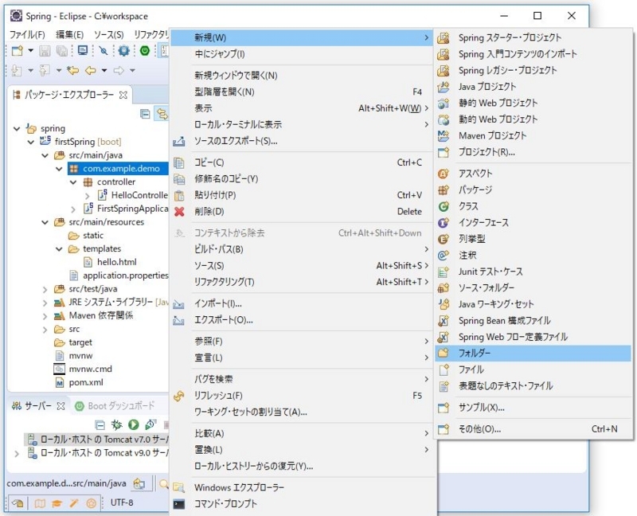
Task: Close the パッケージ・エクスプローラー tab
Action: [x=123, y=95]
